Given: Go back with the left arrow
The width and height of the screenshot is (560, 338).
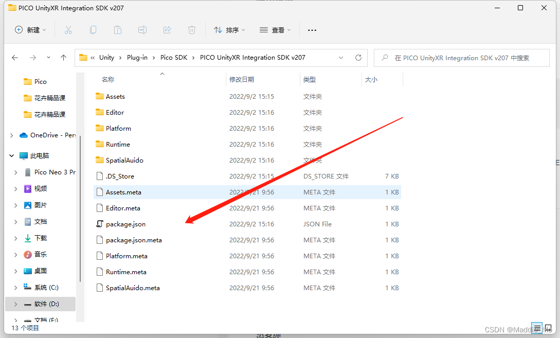Looking at the screenshot, I should click(x=14, y=58).
